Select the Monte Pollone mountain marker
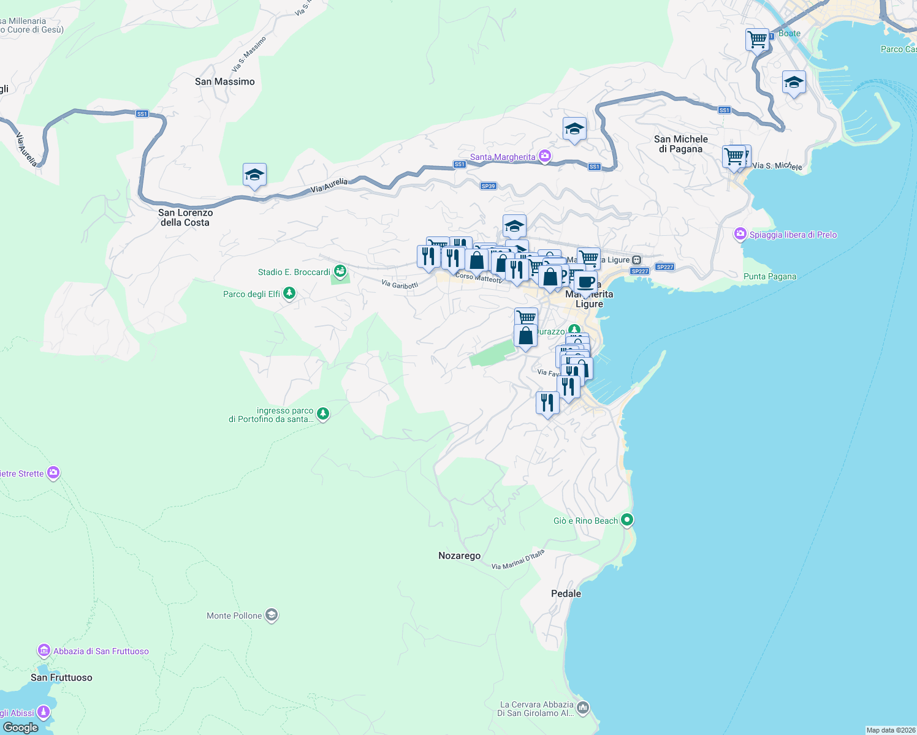The width and height of the screenshot is (917, 735). pos(271,614)
